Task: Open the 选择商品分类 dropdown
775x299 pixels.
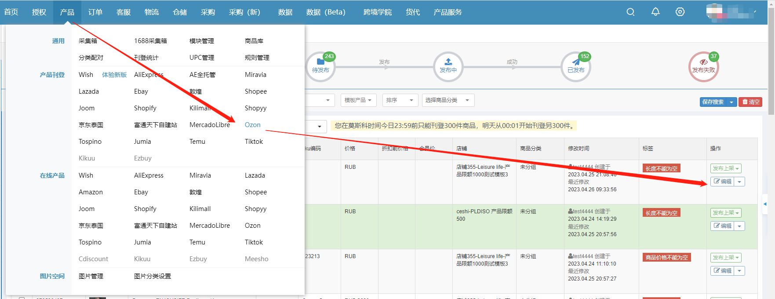Action: (x=448, y=100)
